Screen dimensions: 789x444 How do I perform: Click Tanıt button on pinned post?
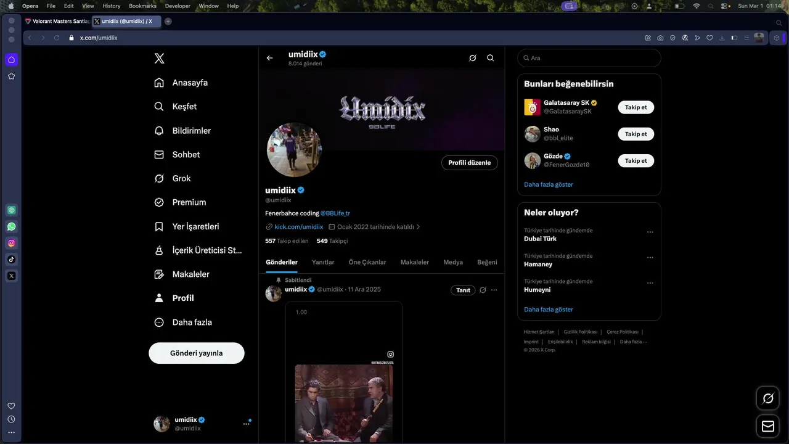tap(463, 290)
